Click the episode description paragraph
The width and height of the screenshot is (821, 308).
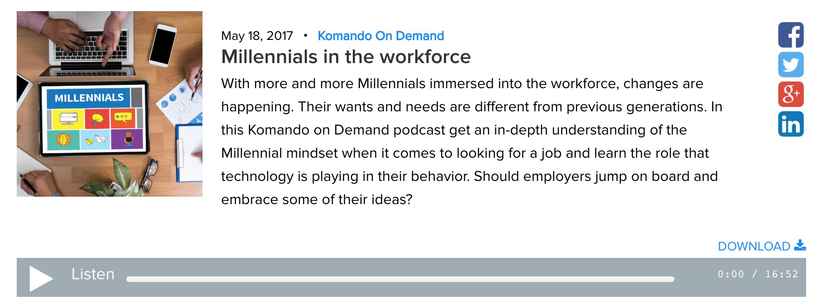pos(472,141)
